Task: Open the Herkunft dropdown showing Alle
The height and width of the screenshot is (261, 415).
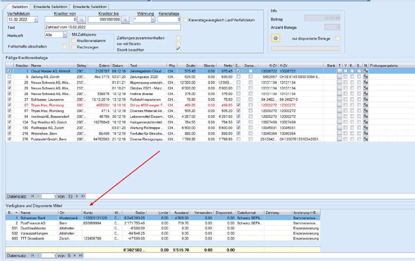Action: [65, 35]
